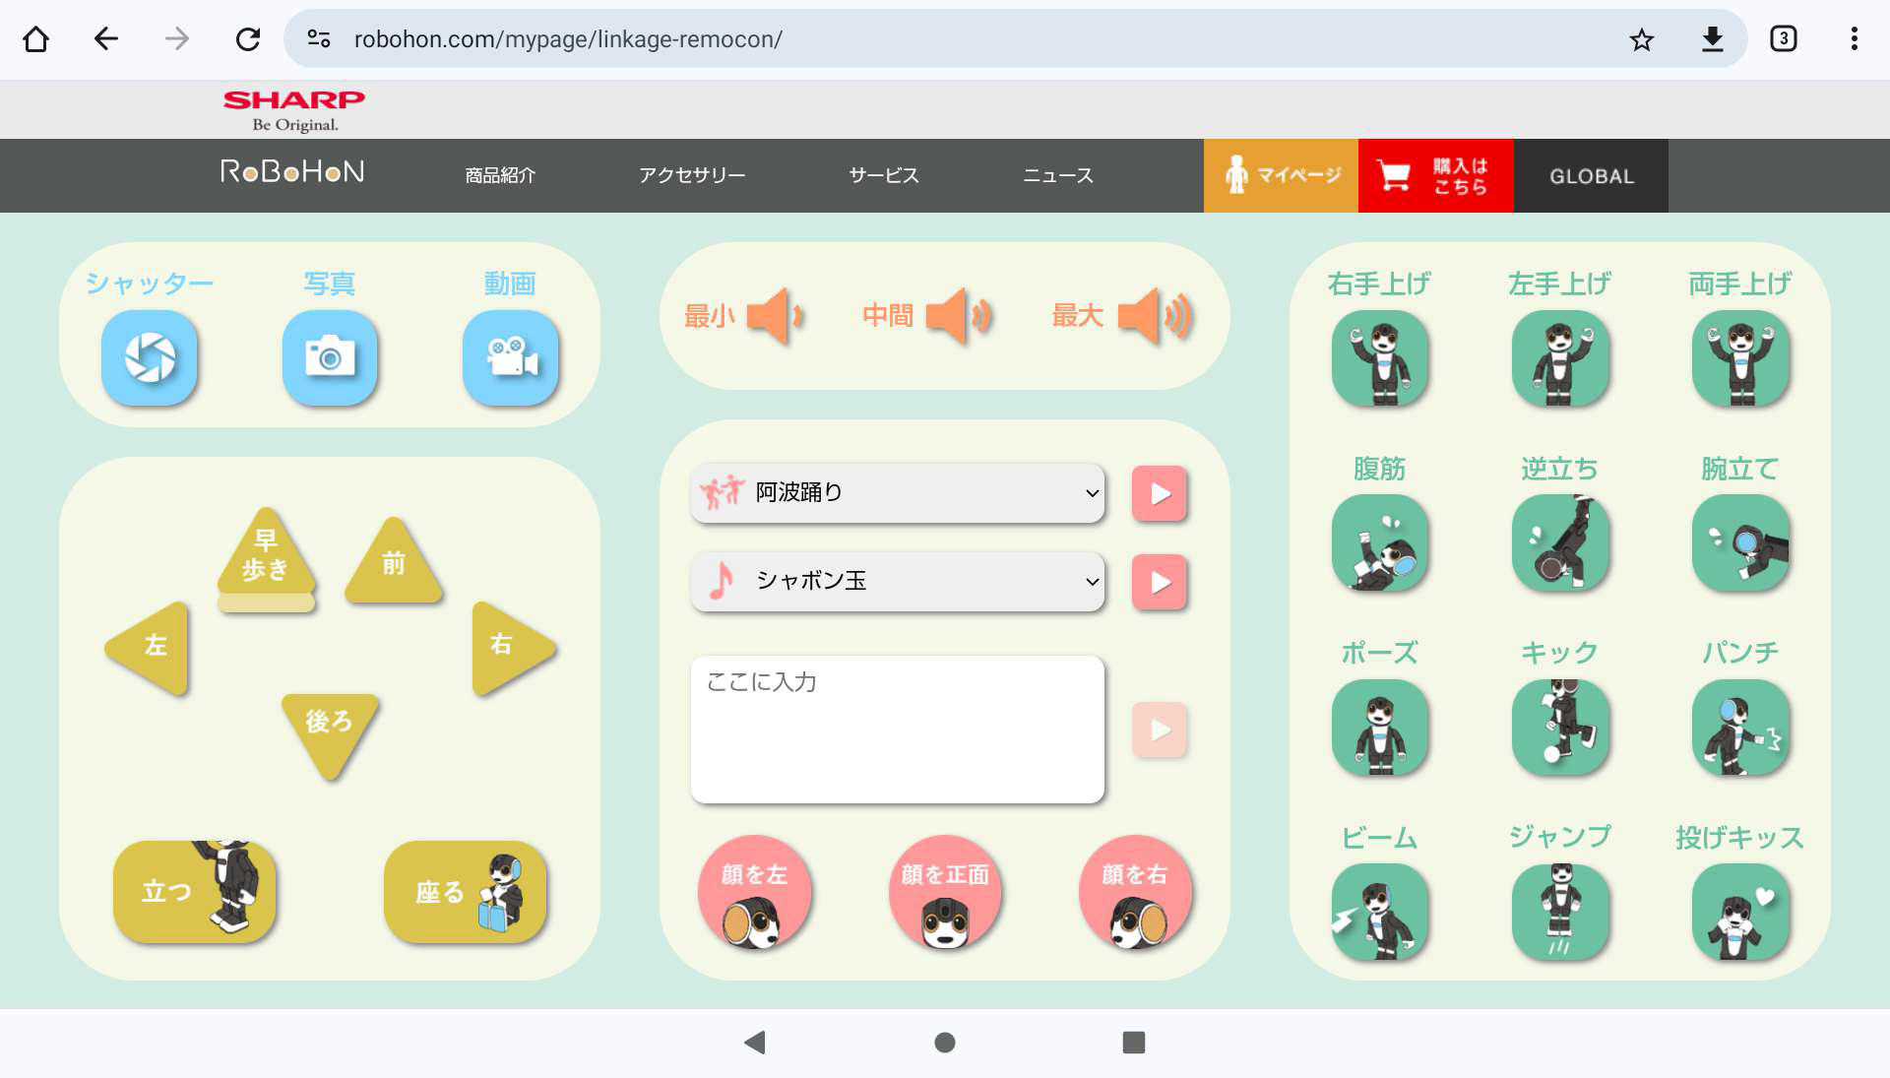
Task: Click the 立つ (stand) button
Action: point(195,891)
